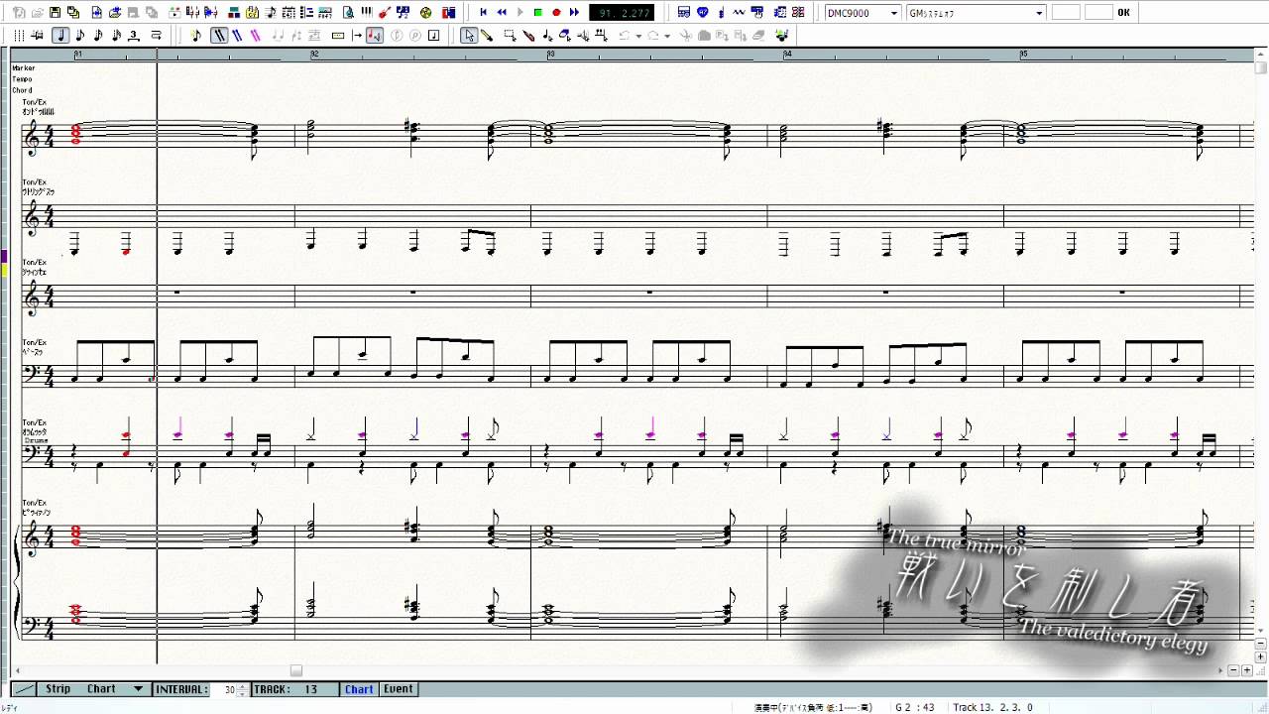Click the song position counter display

click(x=622, y=13)
